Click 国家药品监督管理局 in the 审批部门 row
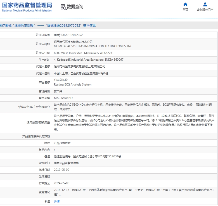The width and height of the screenshot is (218, 206). point(66,163)
